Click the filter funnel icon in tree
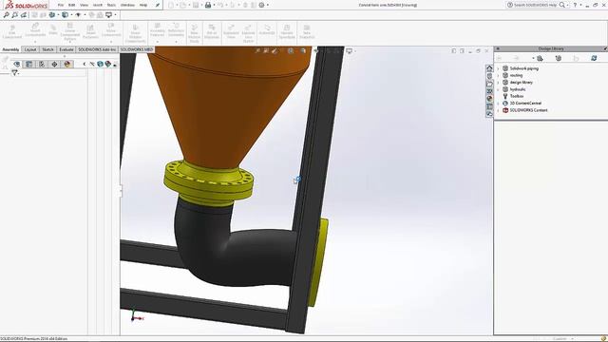This screenshot has height=342, width=608. click(14, 73)
